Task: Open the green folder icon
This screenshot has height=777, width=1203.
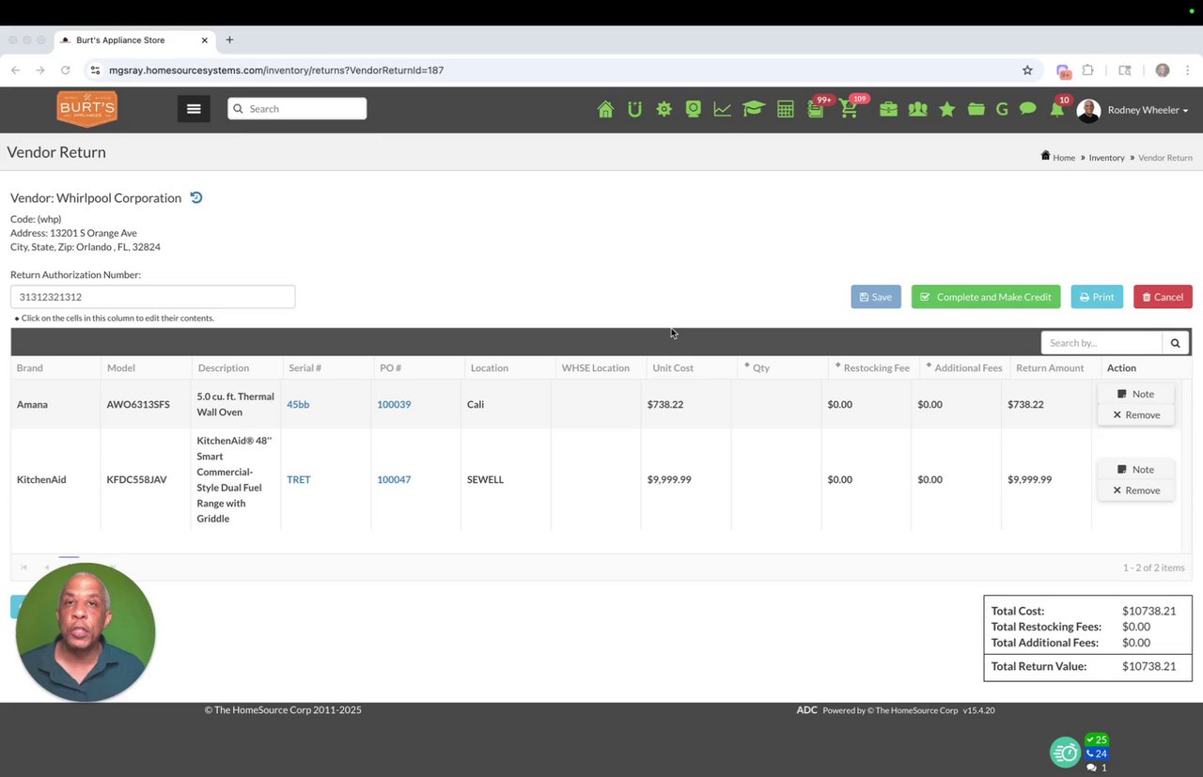Action: pyautogui.click(x=976, y=110)
